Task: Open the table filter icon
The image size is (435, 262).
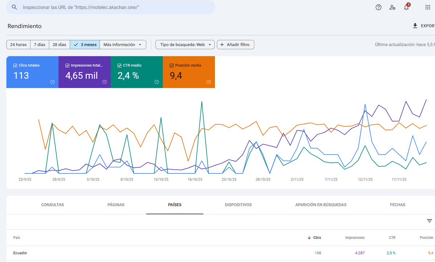Action: [429, 221]
